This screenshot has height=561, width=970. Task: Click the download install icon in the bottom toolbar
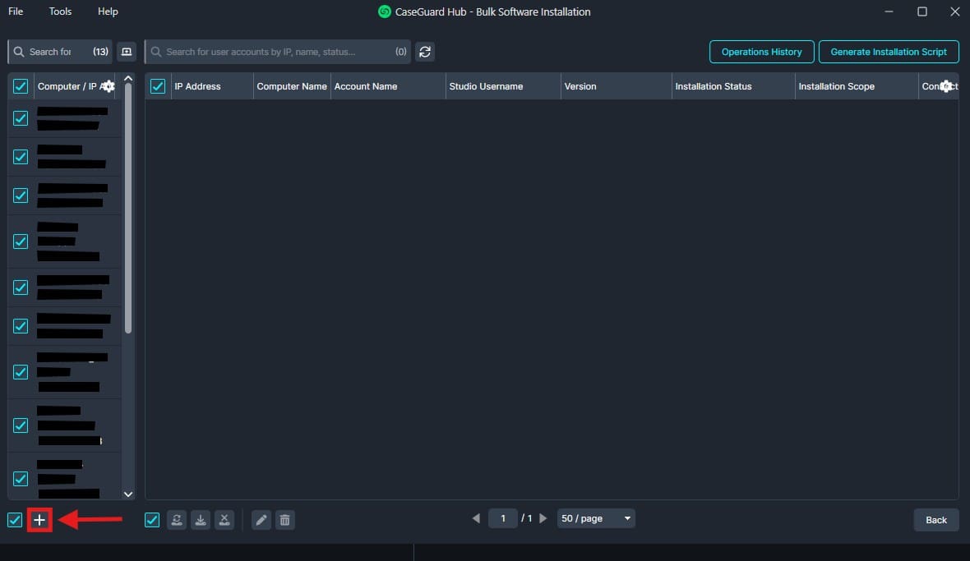point(201,520)
